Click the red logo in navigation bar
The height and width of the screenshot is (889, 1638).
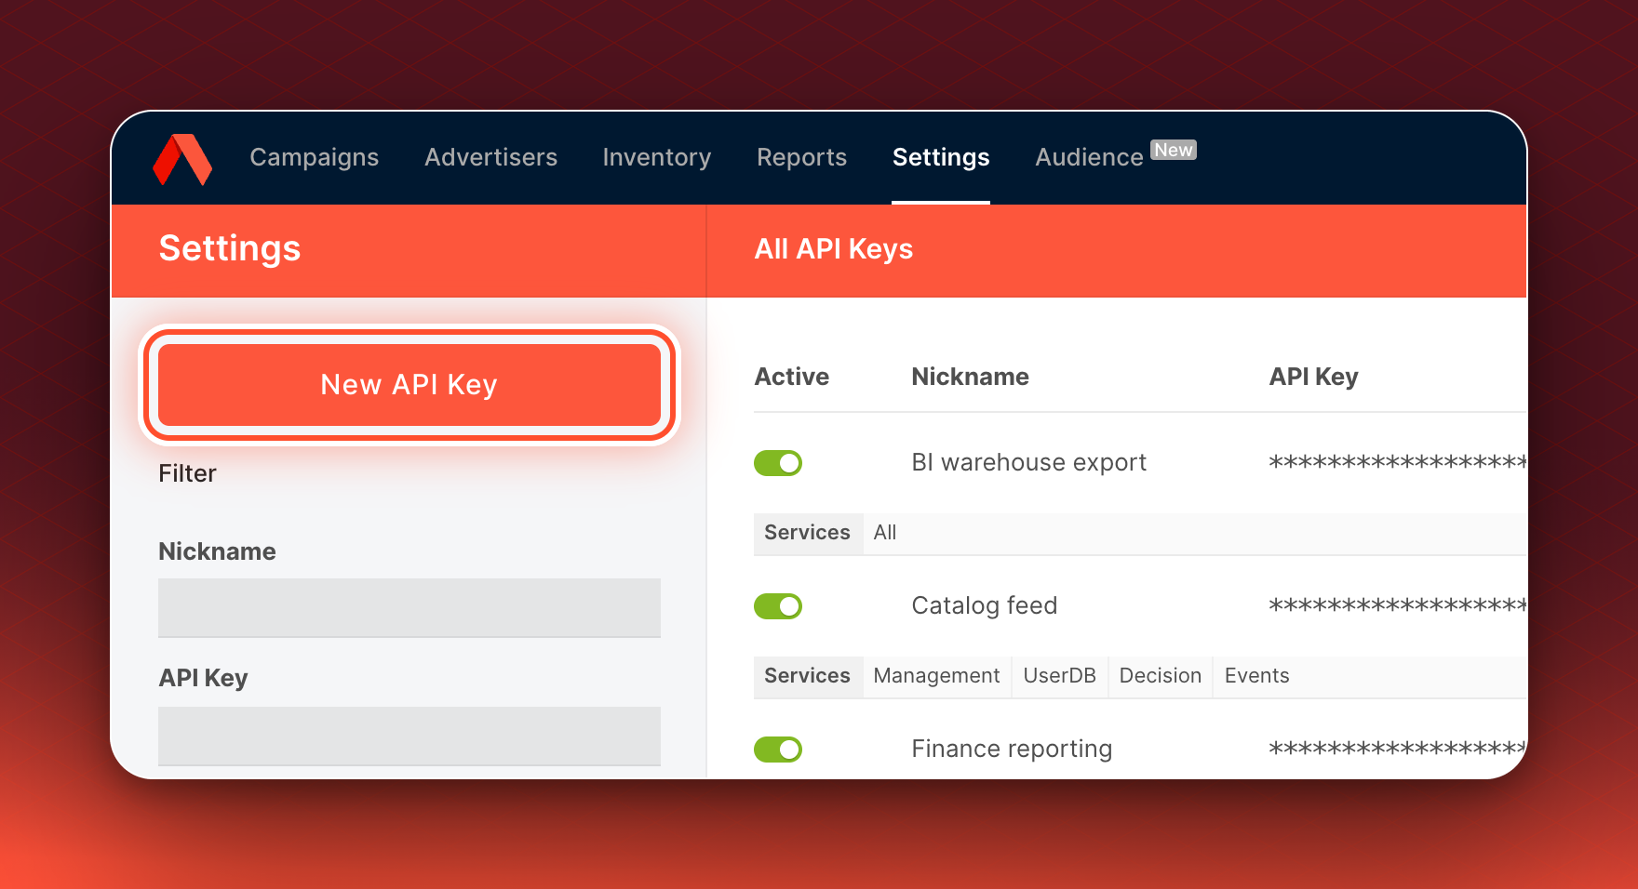[182, 159]
